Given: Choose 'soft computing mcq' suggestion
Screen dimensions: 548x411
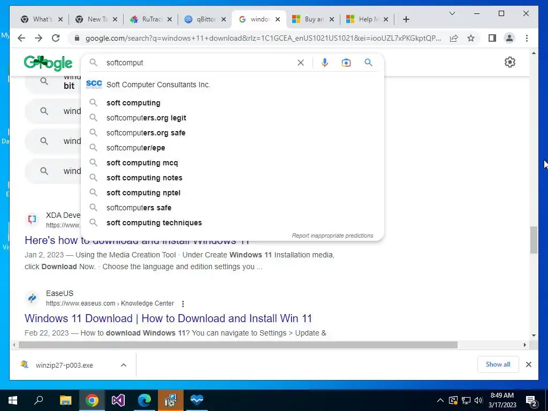Looking at the screenshot, I should click(232, 163).
